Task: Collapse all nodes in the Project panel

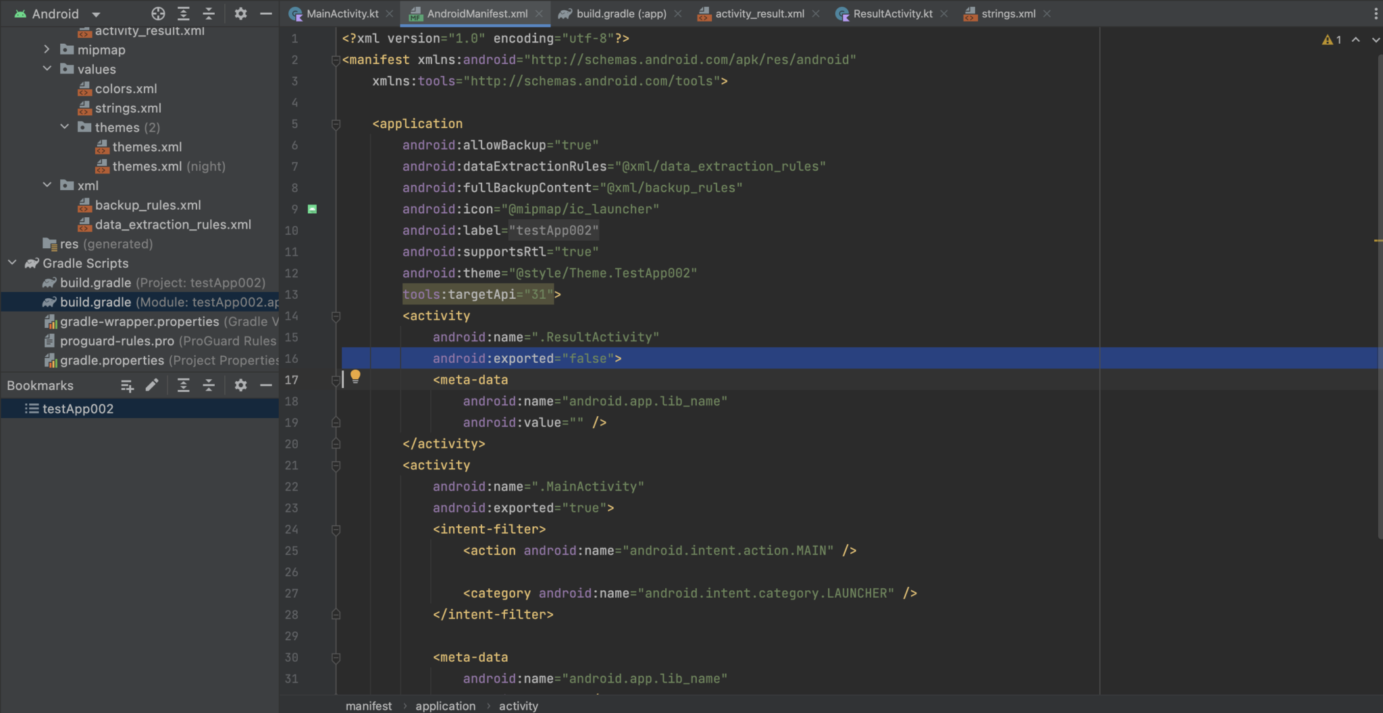Action: (209, 13)
